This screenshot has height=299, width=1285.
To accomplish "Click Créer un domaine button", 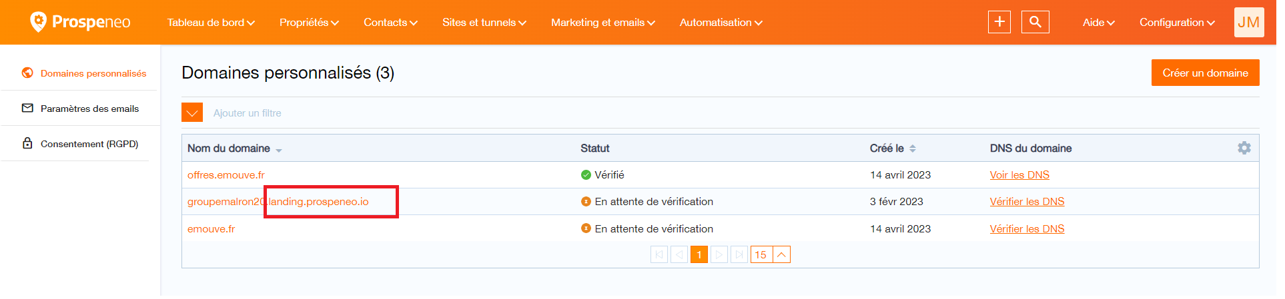I will pyautogui.click(x=1205, y=73).
